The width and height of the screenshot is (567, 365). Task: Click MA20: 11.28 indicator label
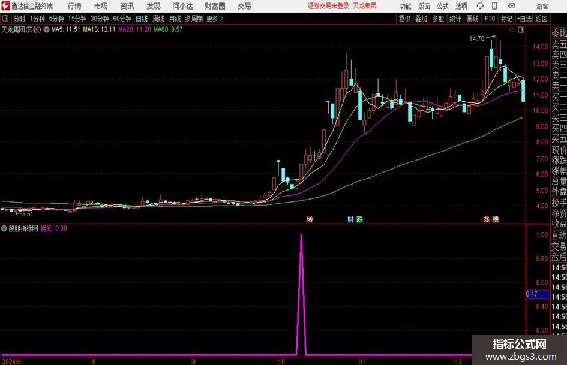[x=134, y=29]
